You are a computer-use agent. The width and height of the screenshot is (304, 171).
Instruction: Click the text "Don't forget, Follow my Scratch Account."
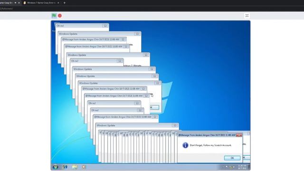(x=210, y=145)
